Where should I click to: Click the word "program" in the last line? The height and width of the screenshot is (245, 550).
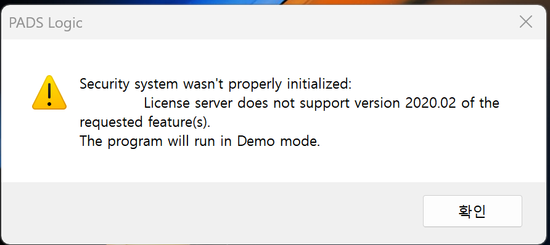(135, 142)
